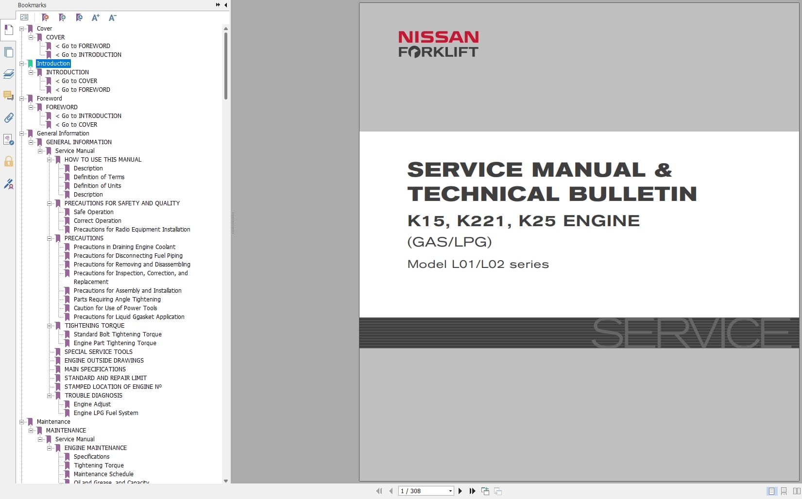Viewport: 802px width, 499px height.
Task: Click the bookmarks panel vertical scrollbar thumb
Action: pos(226,66)
